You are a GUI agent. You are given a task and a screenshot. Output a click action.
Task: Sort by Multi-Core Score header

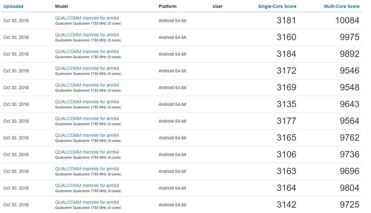(x=342, y=7)
